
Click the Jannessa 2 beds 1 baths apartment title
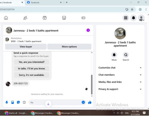pos(36,30)
